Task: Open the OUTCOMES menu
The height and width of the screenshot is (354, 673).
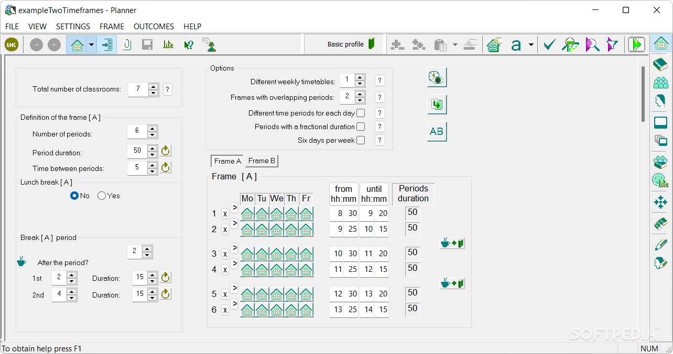Action: point(154,26)
